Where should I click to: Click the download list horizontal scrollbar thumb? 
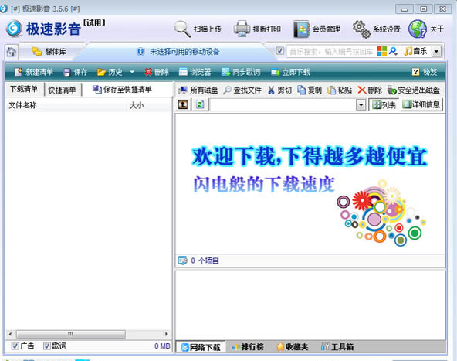pyautogui.click(x=70, y=334)
